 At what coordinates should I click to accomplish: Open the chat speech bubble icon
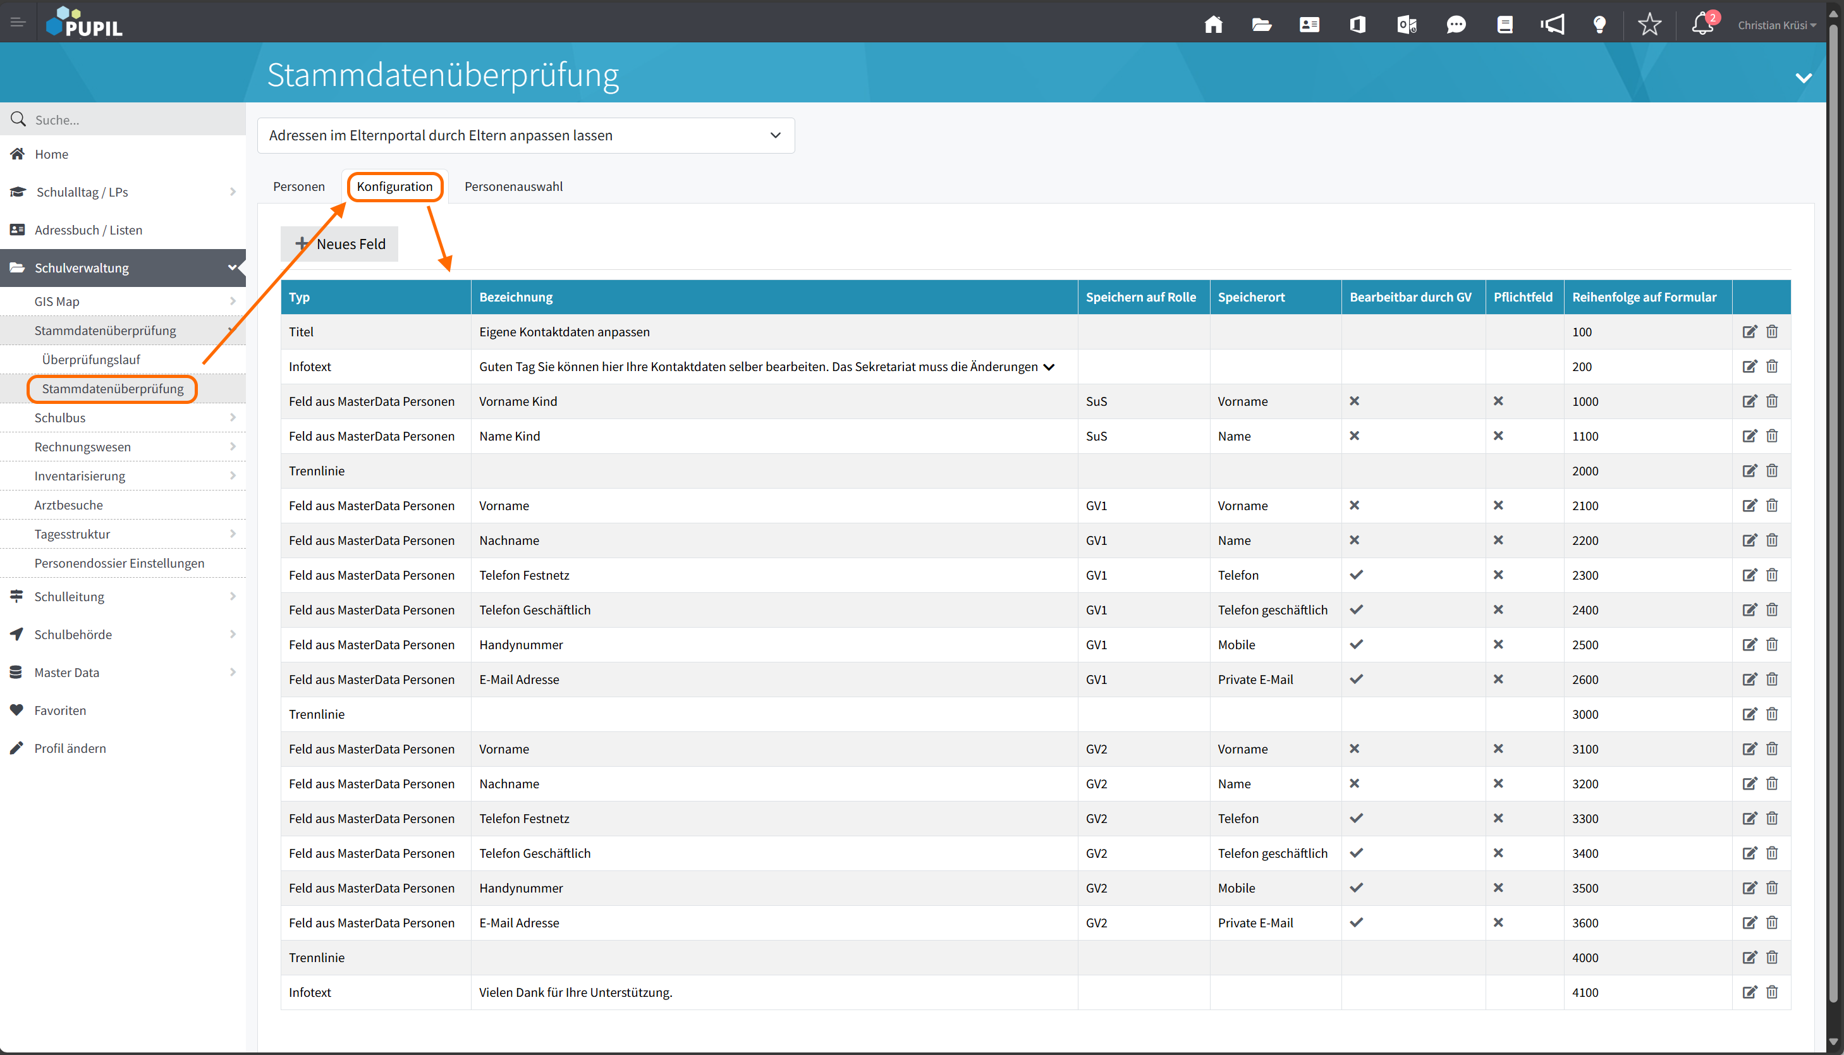pyautogui.click(x=1456, y=25)
